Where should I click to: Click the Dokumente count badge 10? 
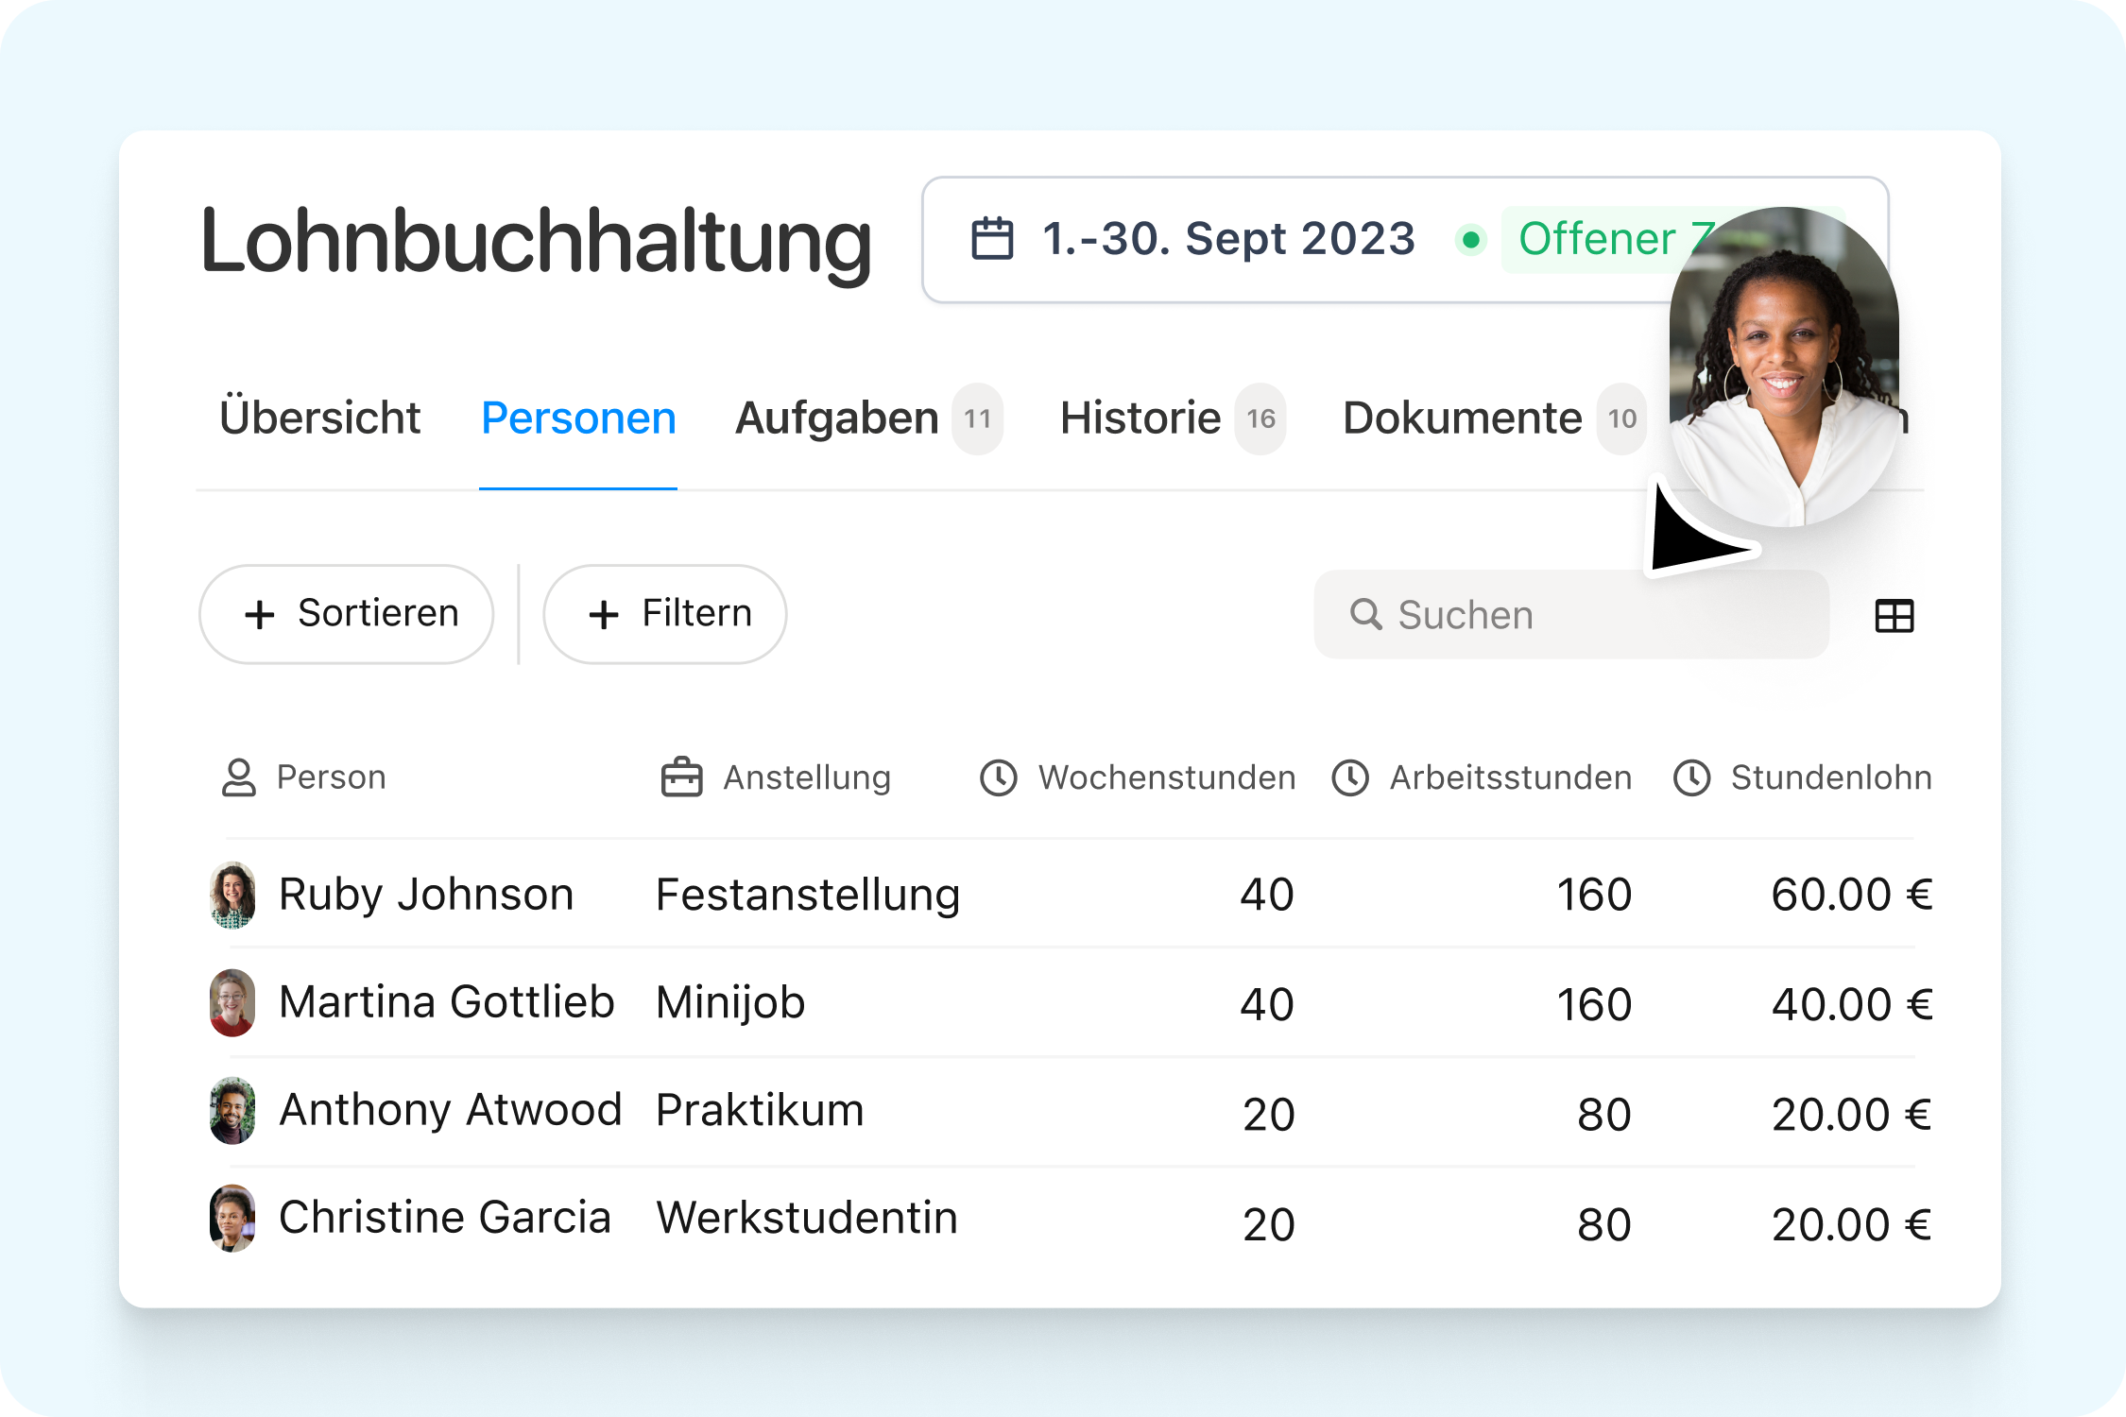(1621, 418)
